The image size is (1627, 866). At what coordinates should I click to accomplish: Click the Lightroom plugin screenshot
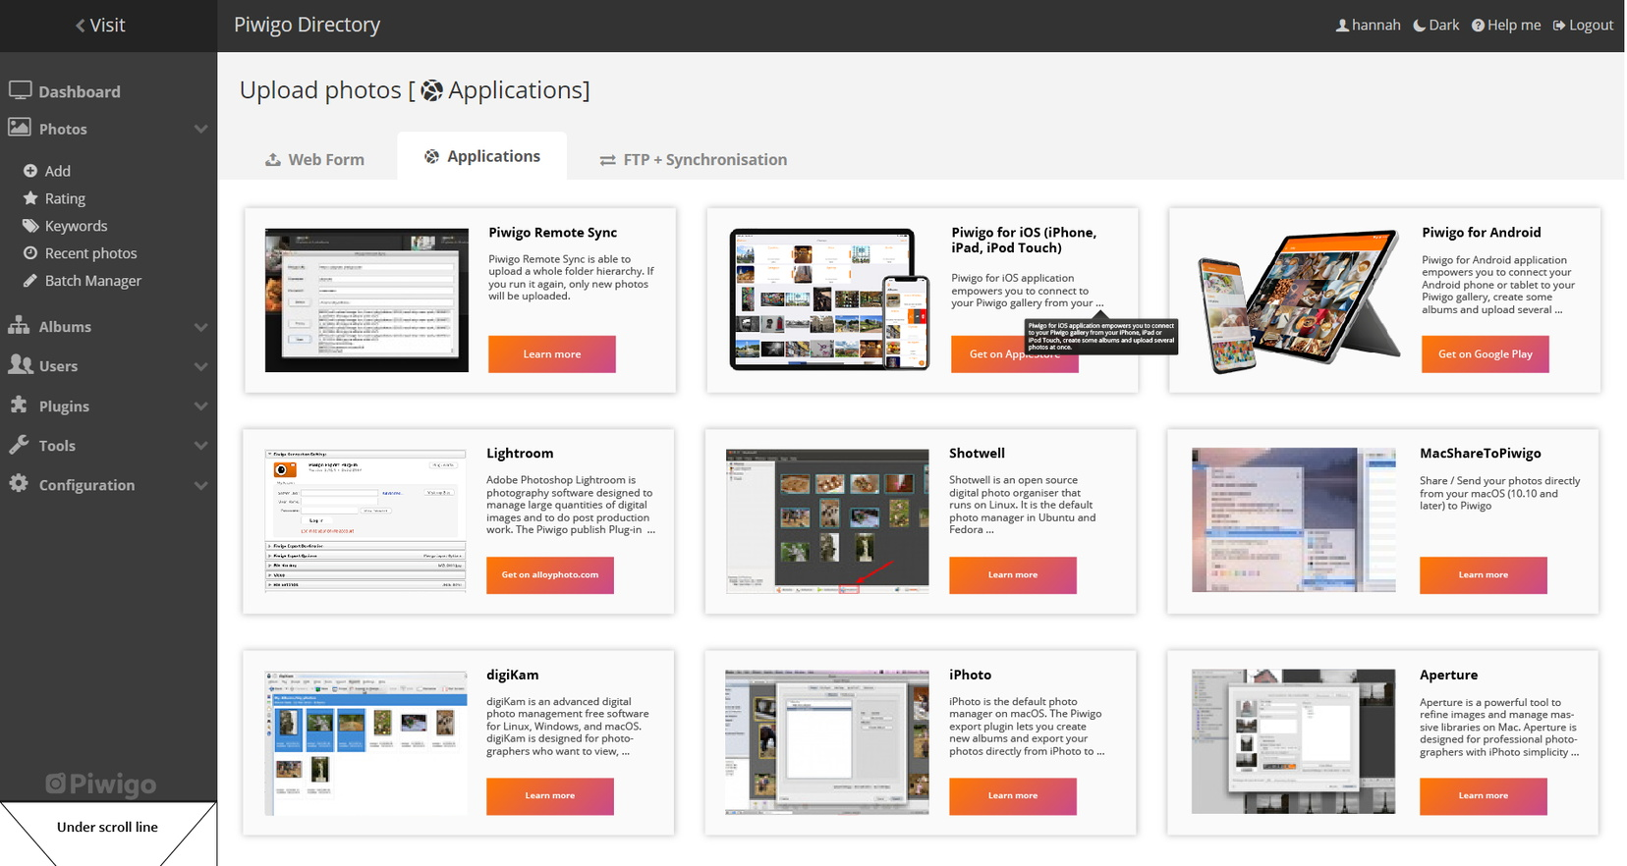[x=365, y=520]
